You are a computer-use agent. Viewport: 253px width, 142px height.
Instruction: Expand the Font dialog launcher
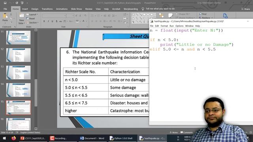(87, 27)
